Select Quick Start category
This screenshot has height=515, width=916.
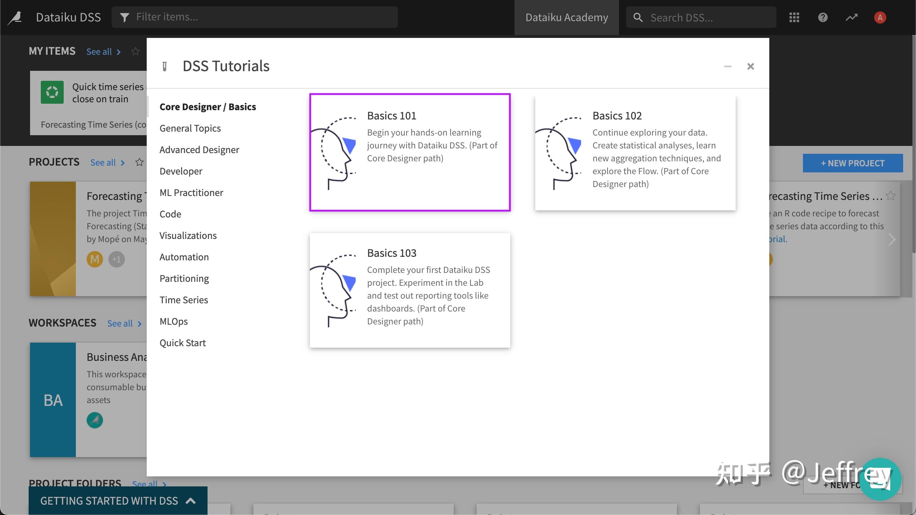182,343
